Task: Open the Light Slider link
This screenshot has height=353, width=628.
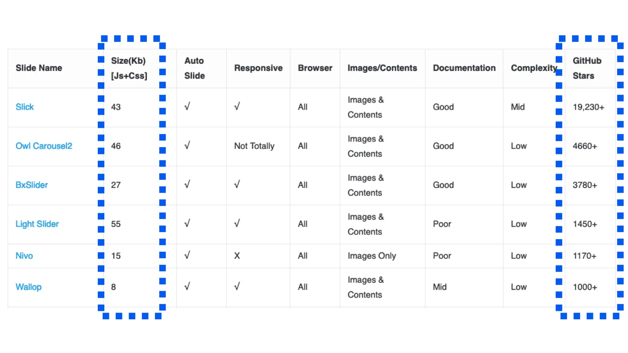Action: point(37,224)
